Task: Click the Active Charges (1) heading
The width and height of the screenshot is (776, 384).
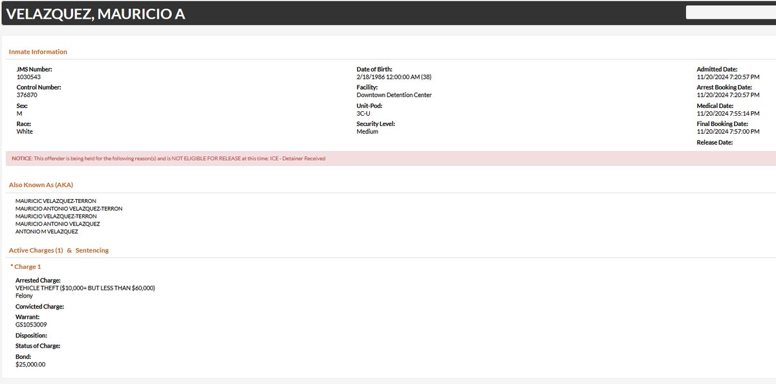Action: click(x=36, y=250)
